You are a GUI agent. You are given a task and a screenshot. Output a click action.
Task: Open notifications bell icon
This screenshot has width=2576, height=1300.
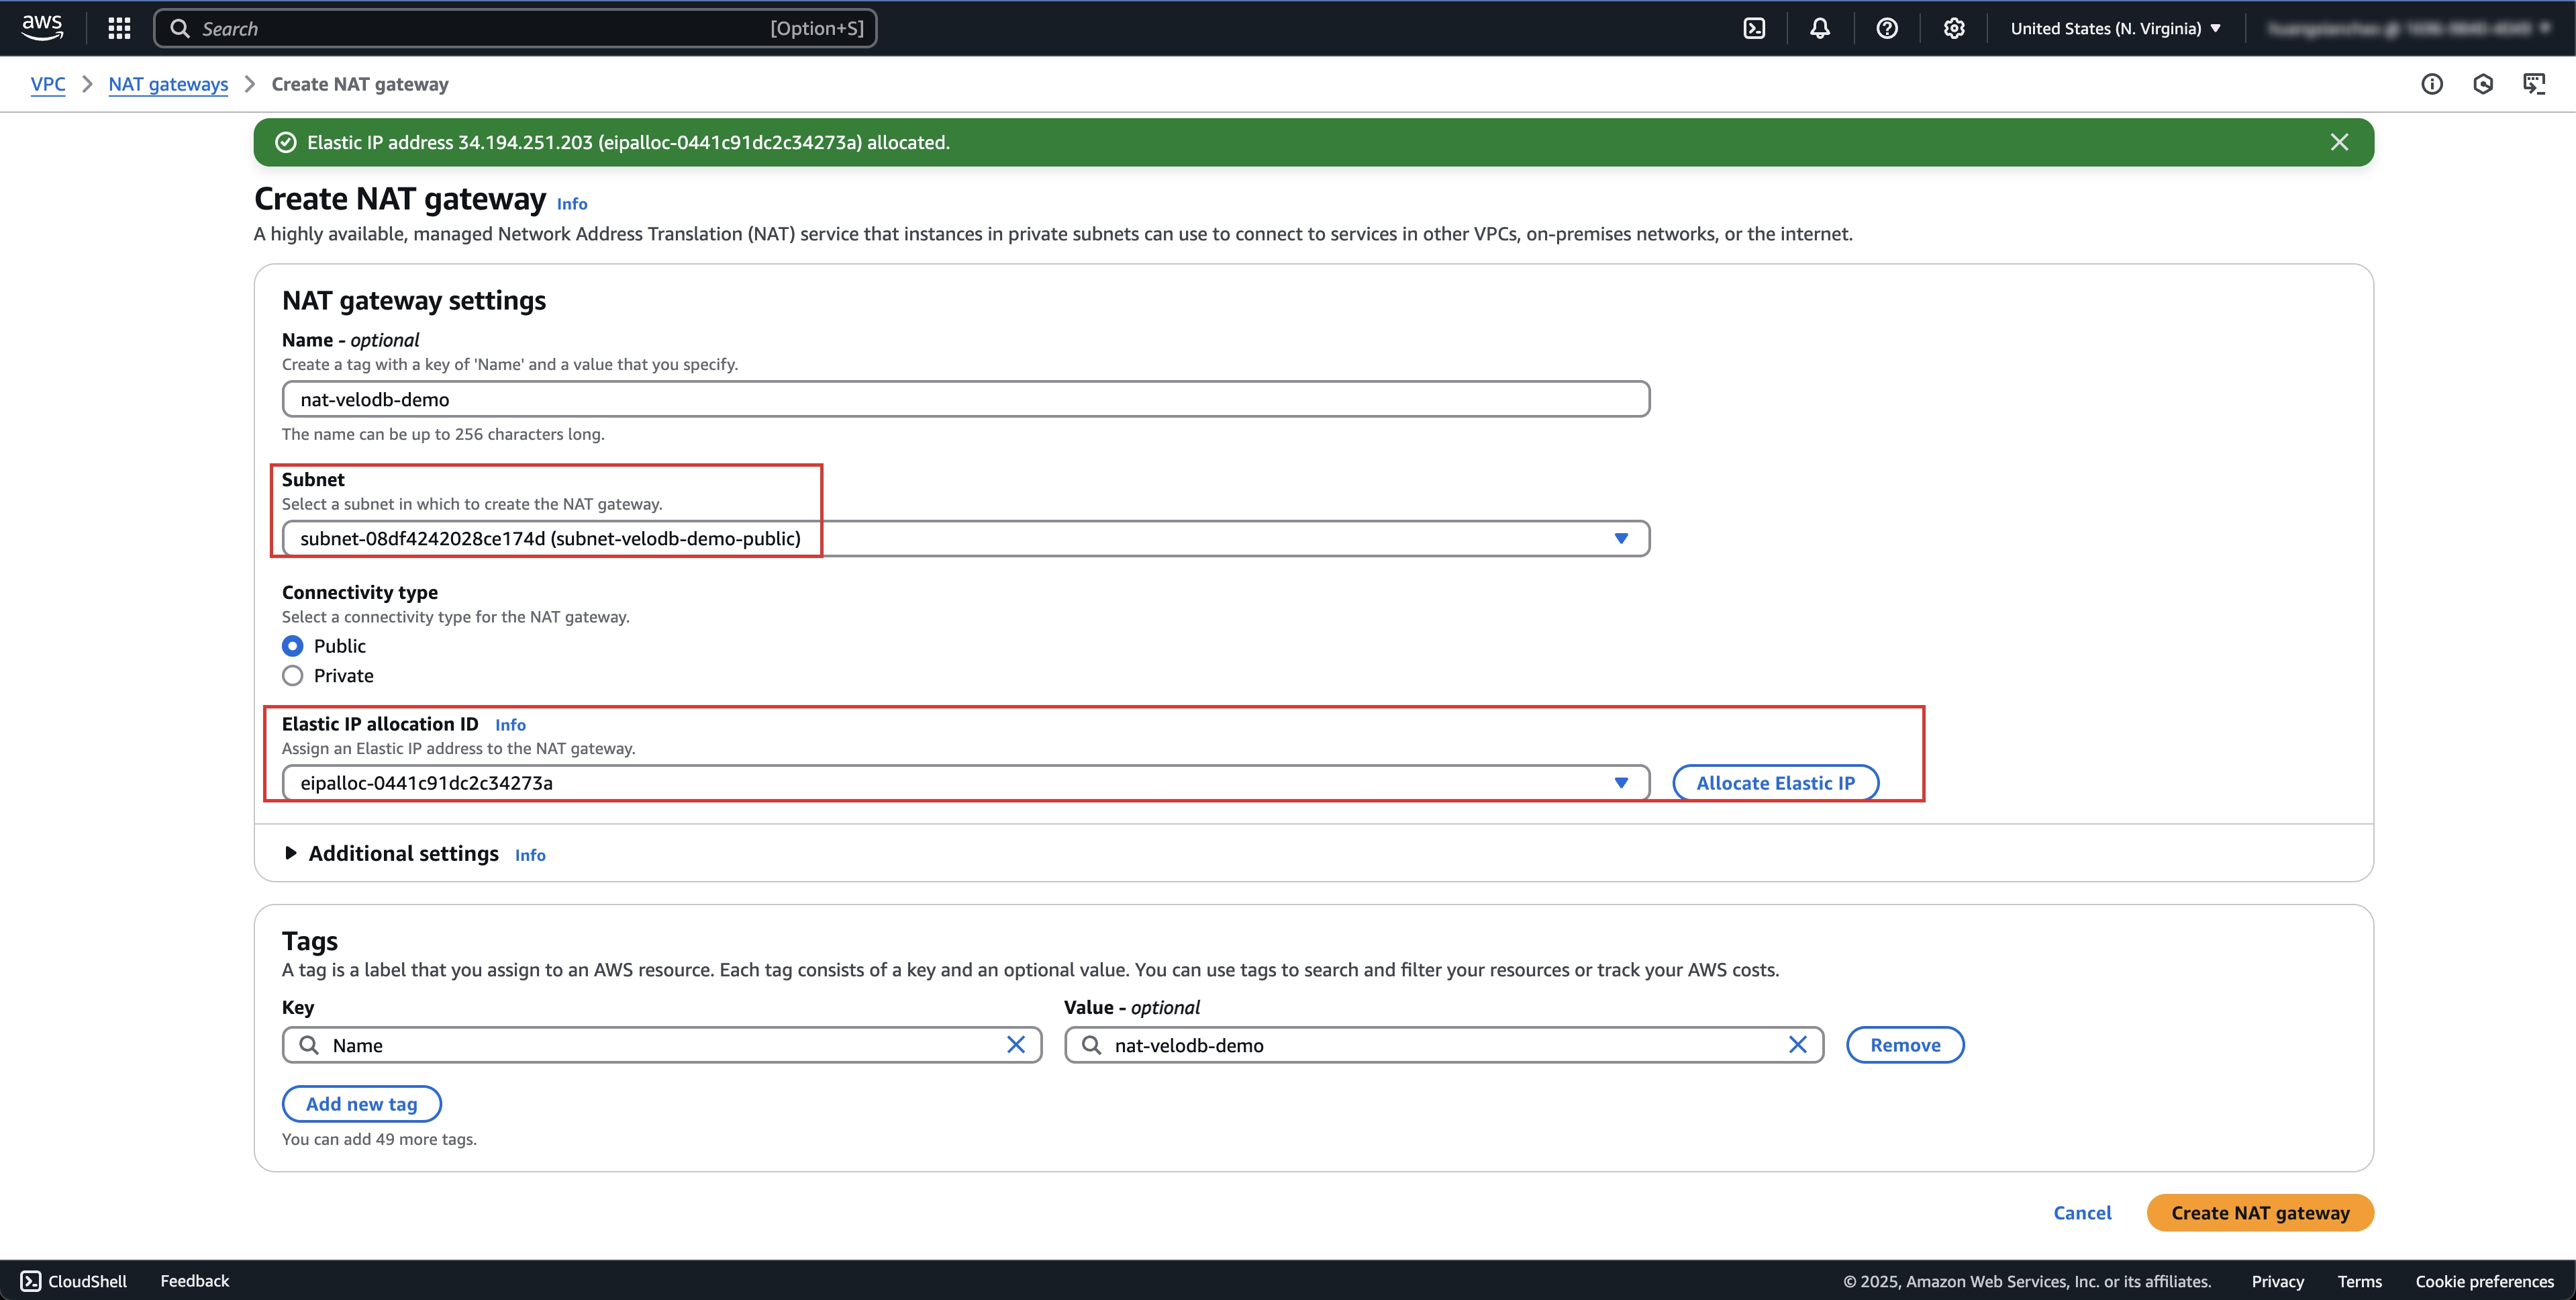(1820, 28)
